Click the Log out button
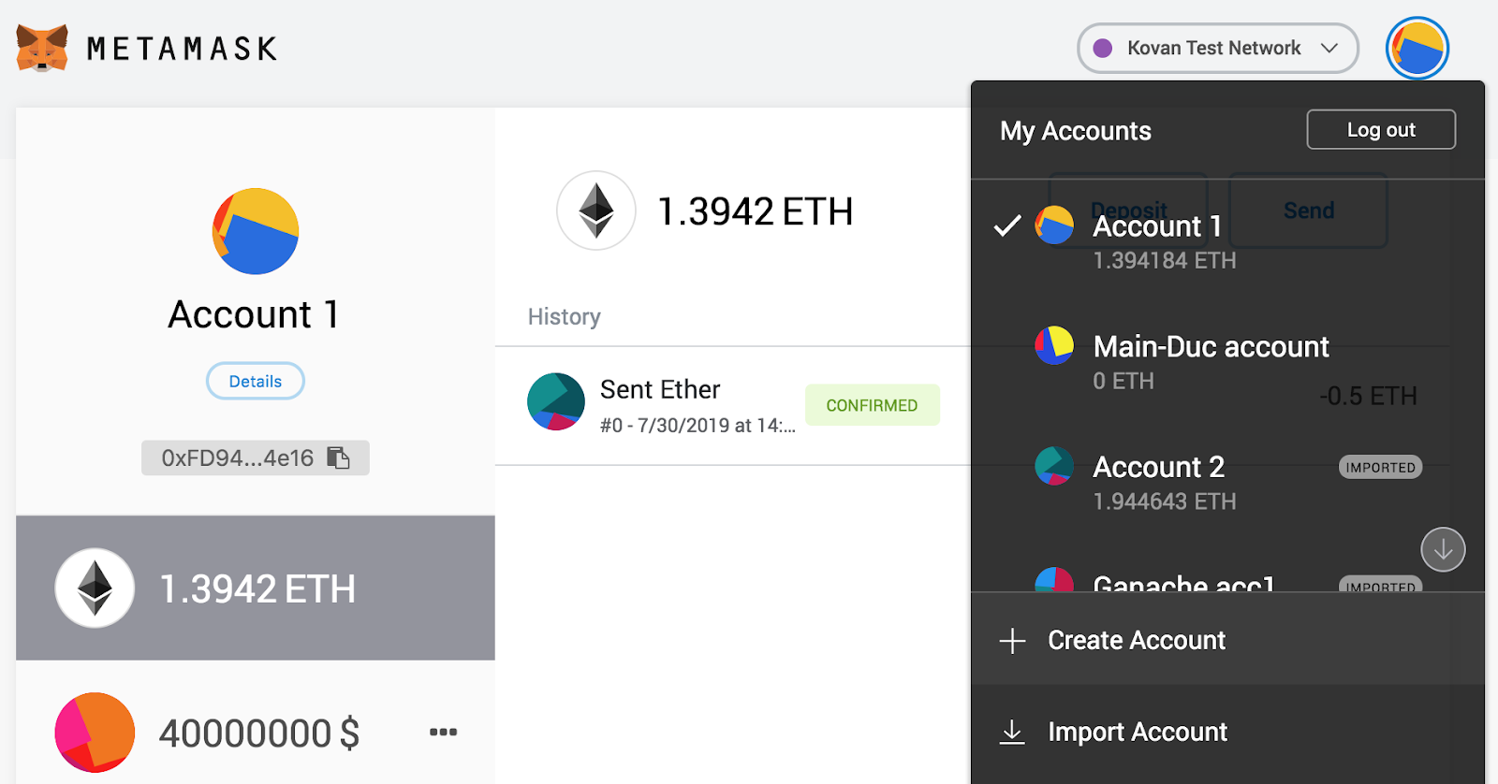This screenshot has height=784, width=1498. (1381, 129)
